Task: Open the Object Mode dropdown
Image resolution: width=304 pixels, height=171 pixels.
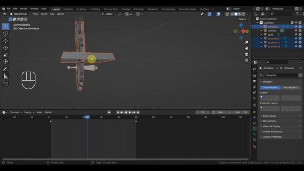Action: pyautogui.click(x=20, y=14)
